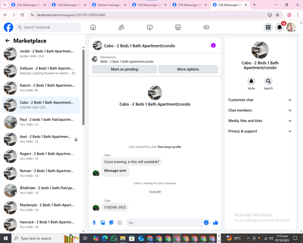Open File Explorer from taskbar
The height and width of the screenshot is (243, 303).
tap(123, 238)
